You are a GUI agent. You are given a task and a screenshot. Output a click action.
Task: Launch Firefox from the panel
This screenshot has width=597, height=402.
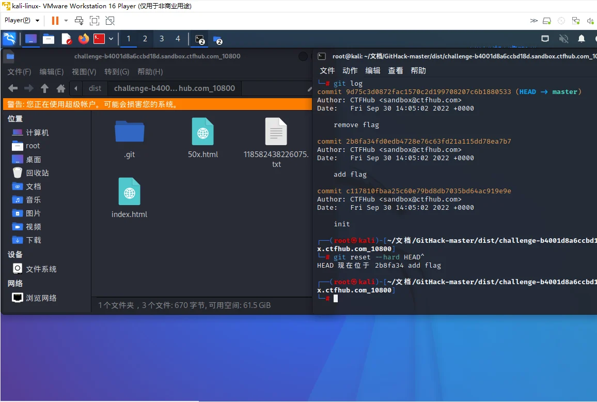83,39
